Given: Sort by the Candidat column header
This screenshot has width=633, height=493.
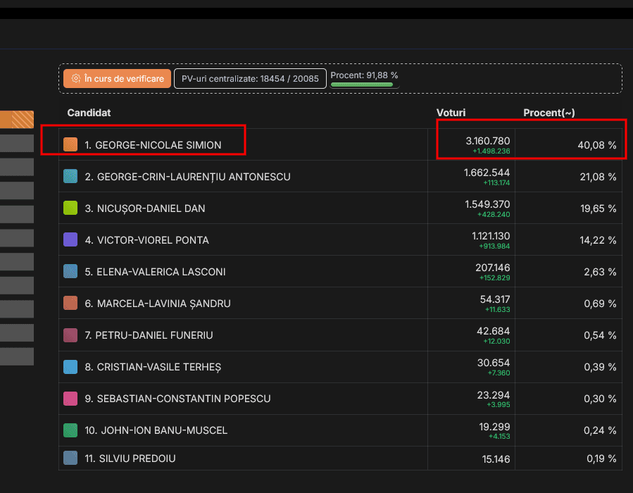Looking at the screenshot, I should 89,113.
